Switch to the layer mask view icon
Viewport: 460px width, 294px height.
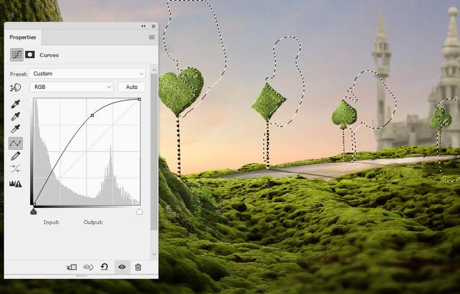pos(29,55)
